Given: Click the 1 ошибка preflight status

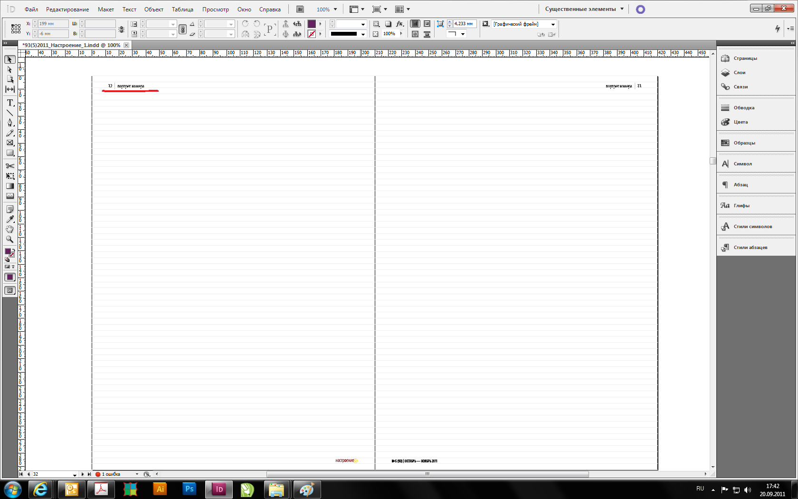Looking at the screenshot, I should click(x=112, y=474).
